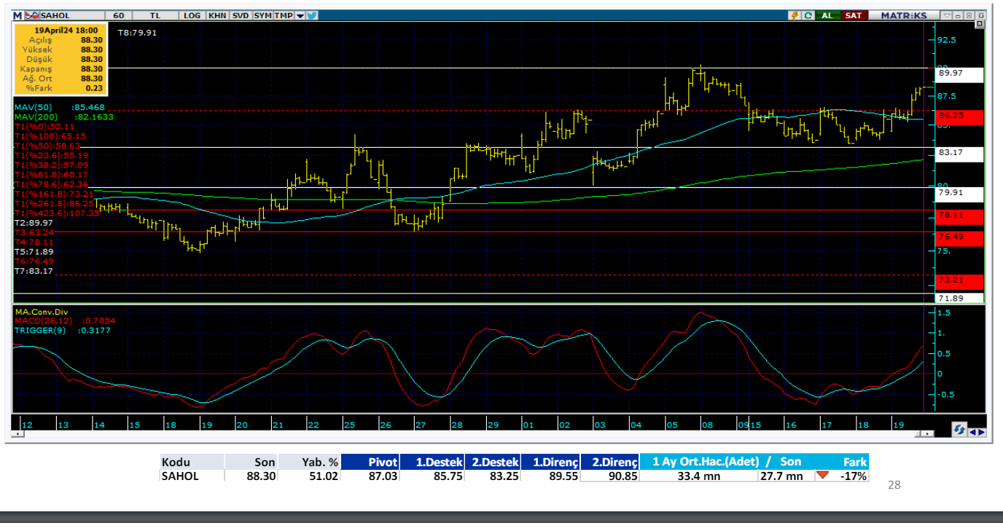The height and width of the screenshot is (531, 1003).
Task: Toggle the TMP button
Action: coord(284,15)
